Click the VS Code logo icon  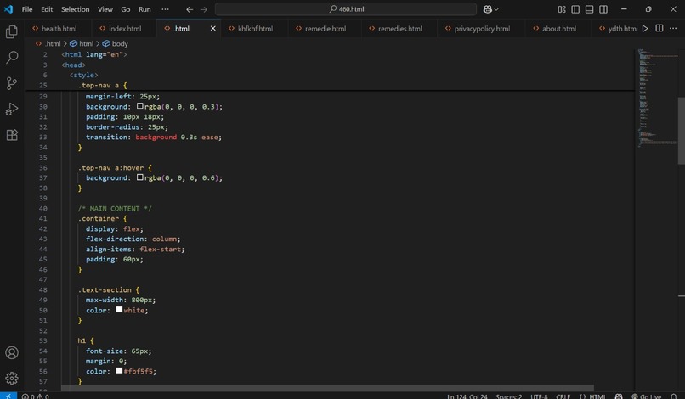click(8, 9)
